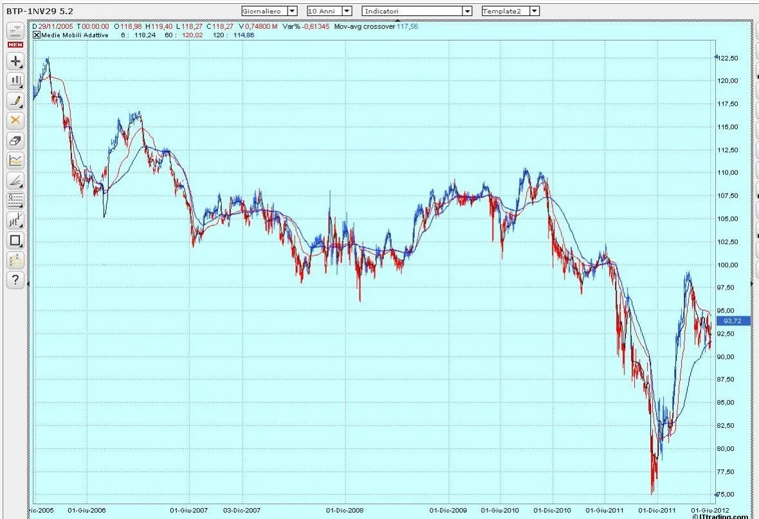Click the right panel collapse arrow

coord(751,283)
